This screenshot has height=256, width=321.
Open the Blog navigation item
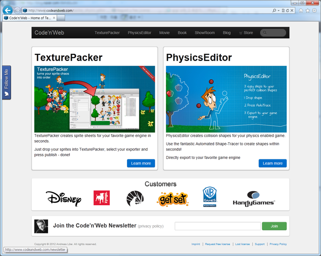(x=226, y=33)
